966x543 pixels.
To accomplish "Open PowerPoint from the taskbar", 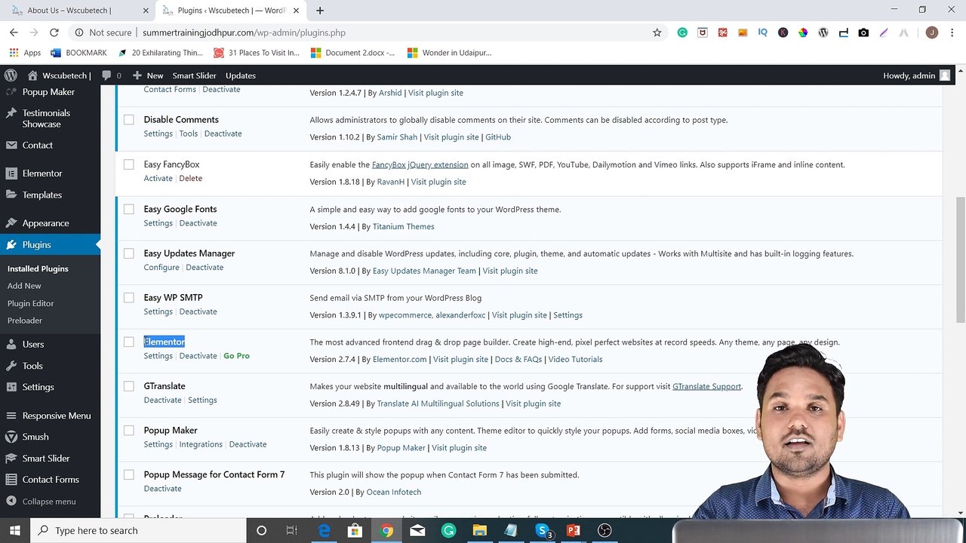I will coord(573,531).
